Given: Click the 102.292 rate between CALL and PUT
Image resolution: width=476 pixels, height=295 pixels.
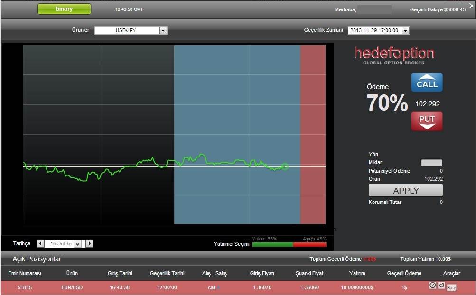Looking at the screenshot, I should tap(428, 104).
